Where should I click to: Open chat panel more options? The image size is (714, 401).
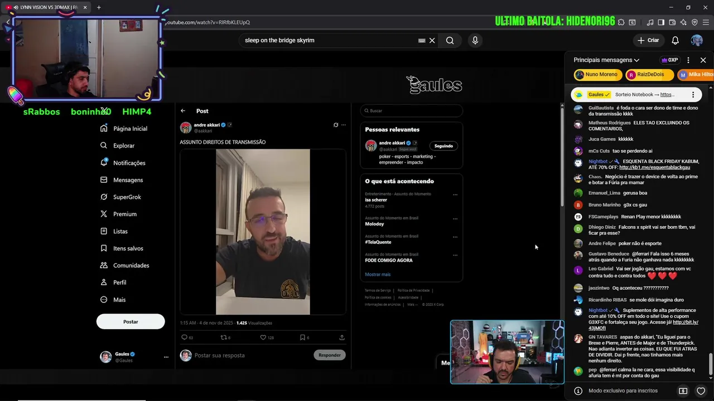[688, 60]
